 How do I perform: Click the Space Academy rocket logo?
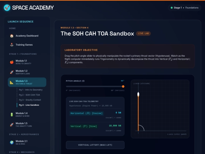pyautogui.click(x=7, y=8)
